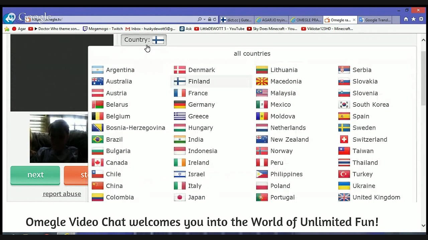
Task: Switch to the dict.cc browser tab
Action: click(x=236, y=20)
